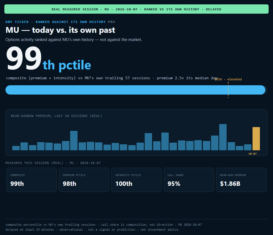Click the 10-07 date label under the chart

click(253, 154)
